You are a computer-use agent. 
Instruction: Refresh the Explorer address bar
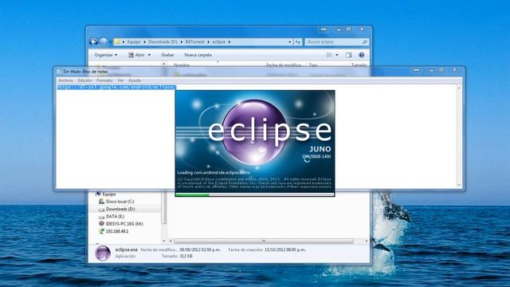click(297, 42)
